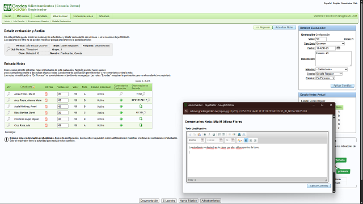This screenshot has height=204, width=363.
Task: Click the Fecha date input field
Action: point(326,48)
